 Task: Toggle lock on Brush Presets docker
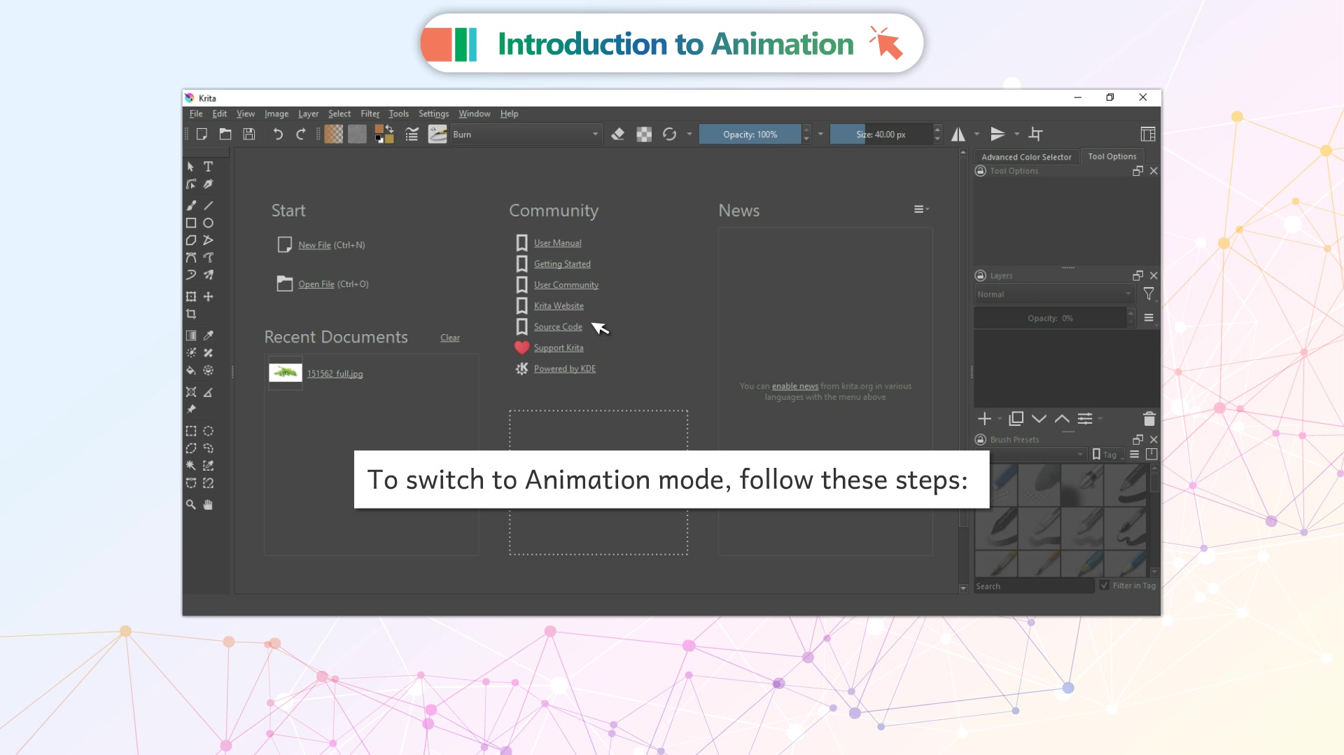(x=981, y=440)
